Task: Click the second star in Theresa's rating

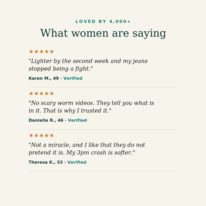Action: point(36,135)
